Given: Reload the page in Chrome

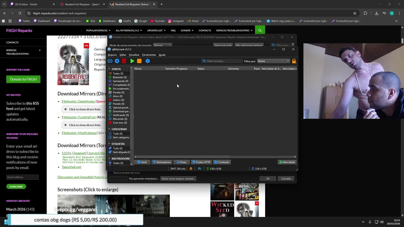Looking at the screenshot, I should [20, 13].
